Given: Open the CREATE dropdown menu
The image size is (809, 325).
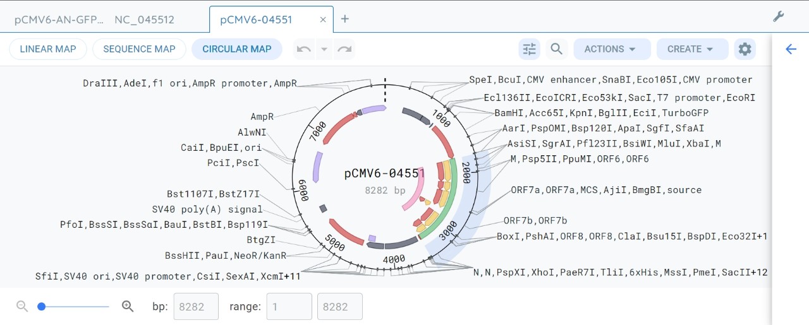Looking at the screenshot, I should [x=692, y=49].
